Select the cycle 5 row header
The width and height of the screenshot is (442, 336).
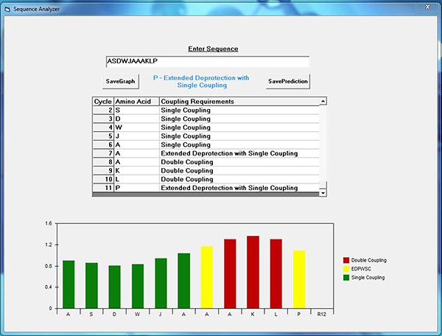pyautogui.click(x=103, y=136)
